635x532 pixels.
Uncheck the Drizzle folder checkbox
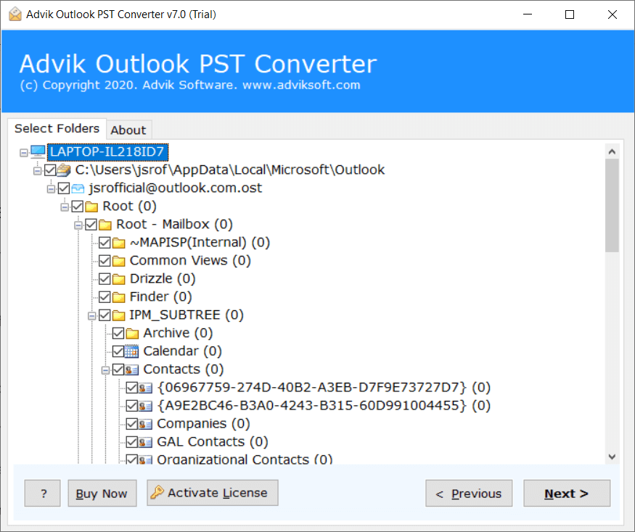click(105, 278)
